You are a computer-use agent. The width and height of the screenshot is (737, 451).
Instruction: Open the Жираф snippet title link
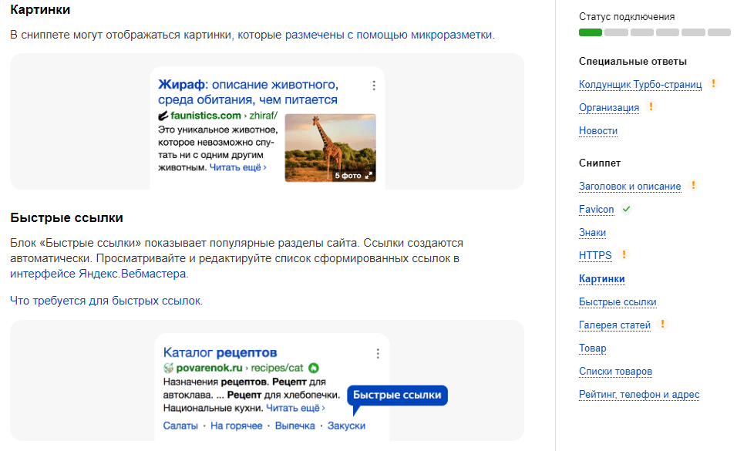[248, 93]
